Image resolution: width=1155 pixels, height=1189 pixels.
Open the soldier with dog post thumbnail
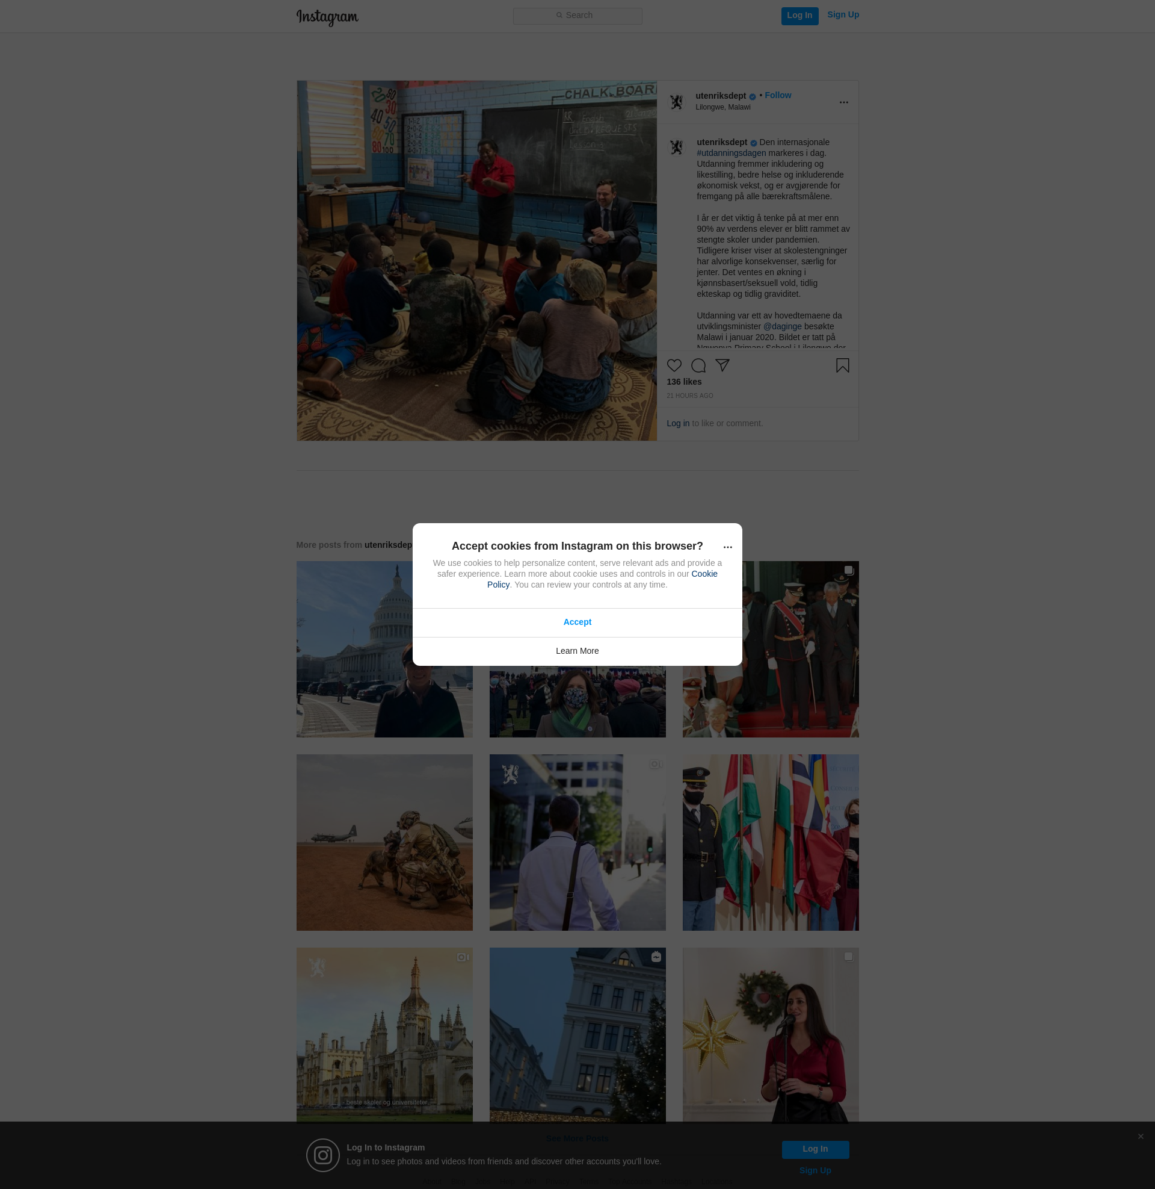tap(384, 842)
